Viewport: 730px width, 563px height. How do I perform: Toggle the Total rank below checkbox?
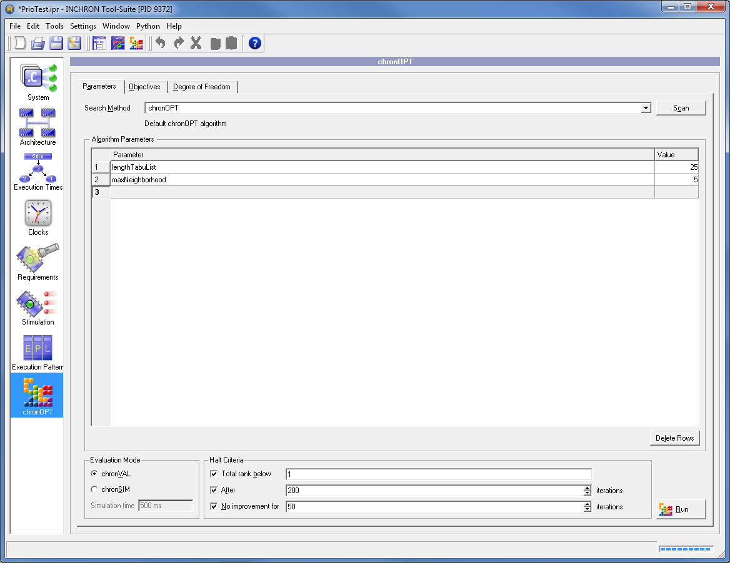point(214,474)
